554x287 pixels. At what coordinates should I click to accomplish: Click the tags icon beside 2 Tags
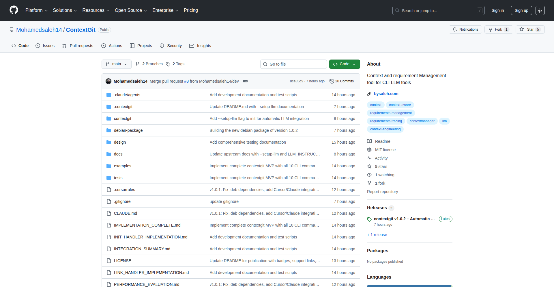168,64
